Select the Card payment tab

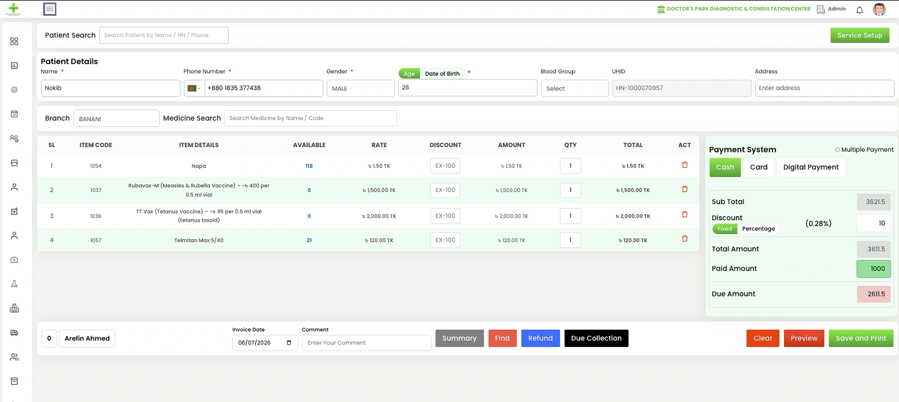(x=759, y=167)
